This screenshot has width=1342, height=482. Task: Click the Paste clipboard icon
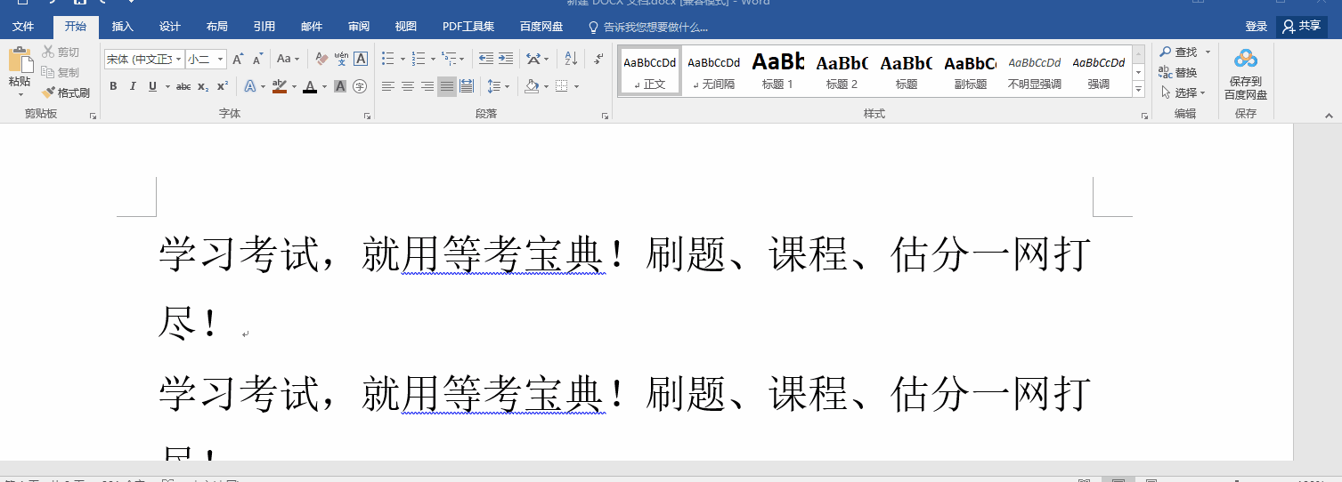pos(20,60)
